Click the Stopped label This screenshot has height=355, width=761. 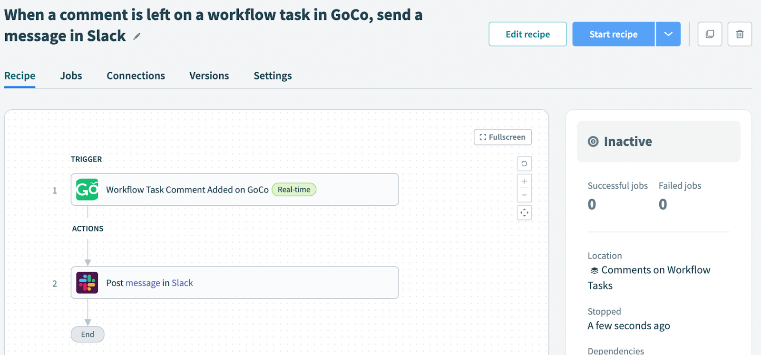(x=604, y=312)
